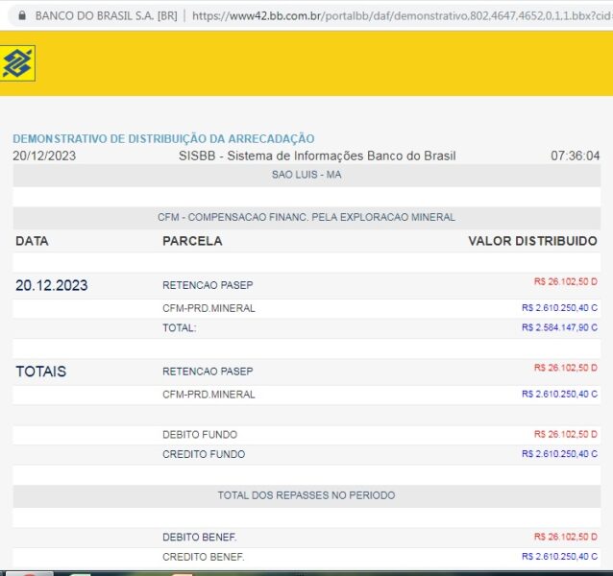Select the DEBITO BENEF. value R$ 26.102,50 D
Image resolution: width=613 pixels, height=576 pixels.
coord(566,537)
